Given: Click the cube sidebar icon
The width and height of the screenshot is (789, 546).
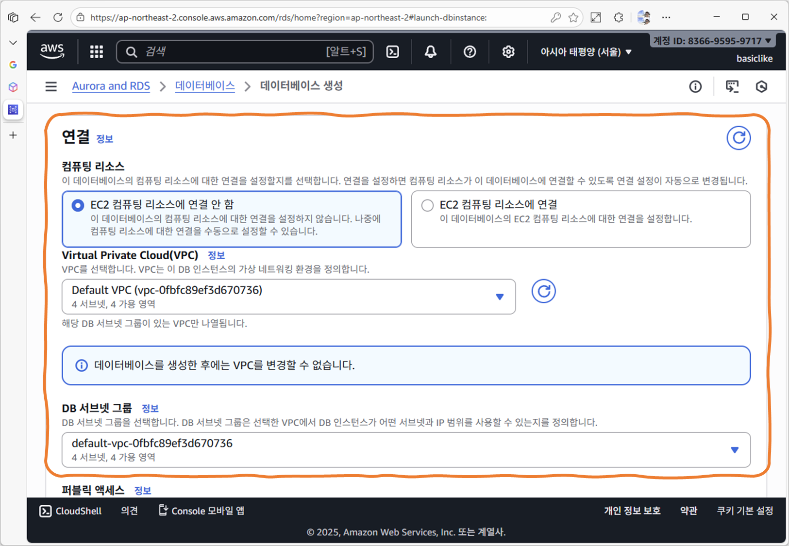Looking at the screenshot, I should [x=13, y=87].
